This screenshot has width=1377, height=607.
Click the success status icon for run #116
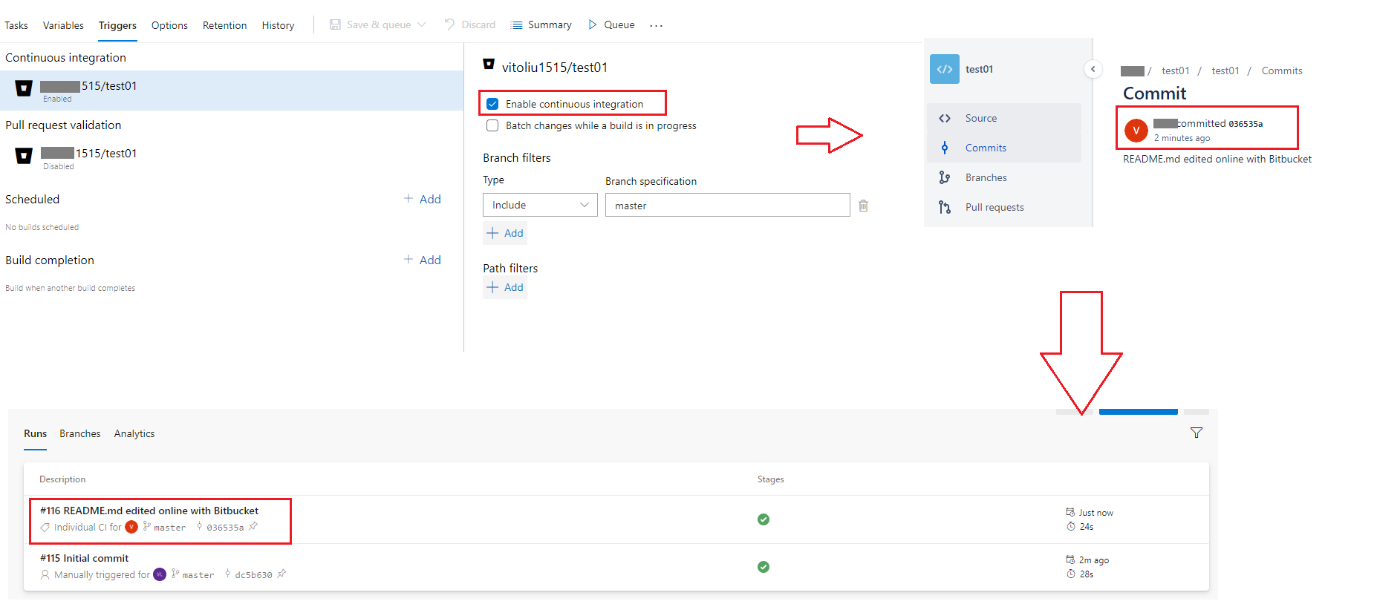(764, 519)
